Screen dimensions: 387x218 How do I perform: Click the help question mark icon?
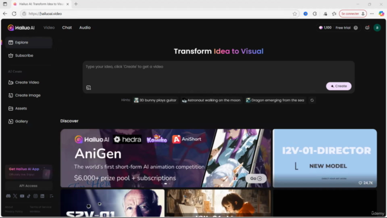356,28
